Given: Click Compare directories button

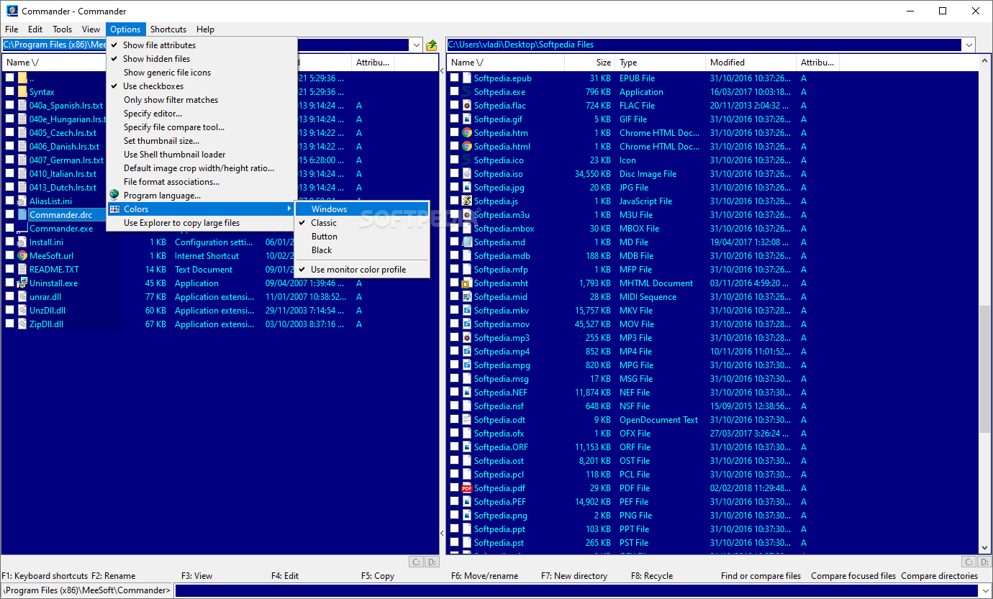Looking at the screenshot, I should [x=939, y=576].
